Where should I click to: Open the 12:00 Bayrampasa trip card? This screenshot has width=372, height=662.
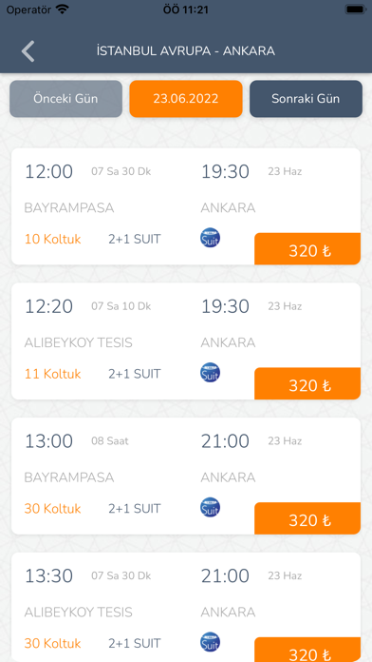tap(186, 206)
